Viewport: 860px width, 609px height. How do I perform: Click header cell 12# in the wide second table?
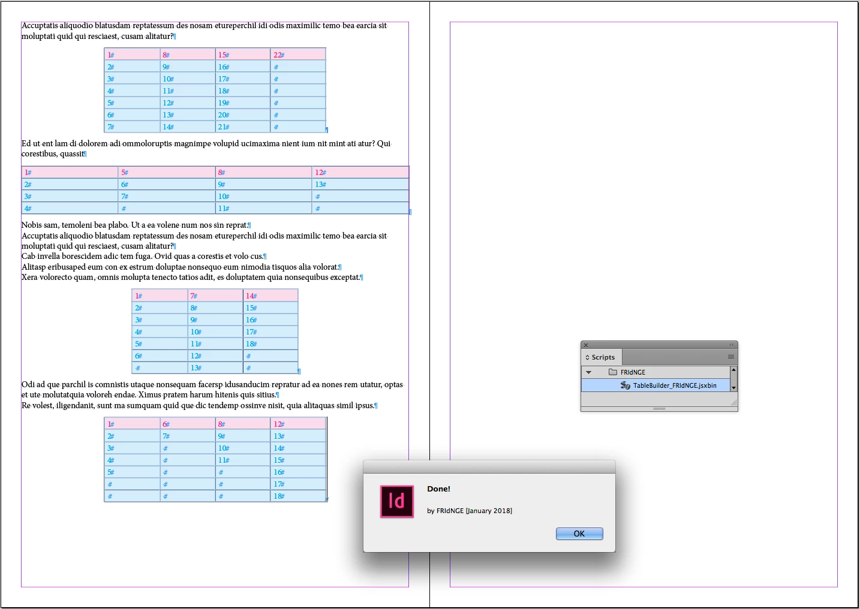click(x=360, y=172)
